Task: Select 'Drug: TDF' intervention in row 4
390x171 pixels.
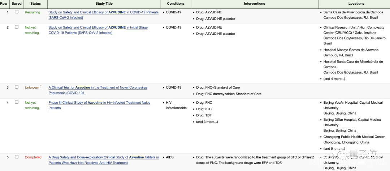Action: pyautogui.click(x=204, y=115)
